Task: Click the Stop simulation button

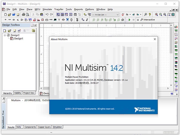Action: click(x=137, y=20)
